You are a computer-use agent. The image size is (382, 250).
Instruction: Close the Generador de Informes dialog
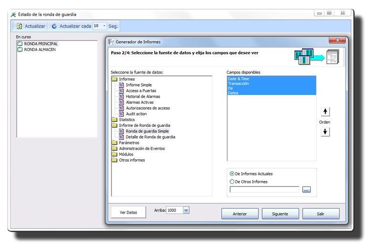pos(338,40)
